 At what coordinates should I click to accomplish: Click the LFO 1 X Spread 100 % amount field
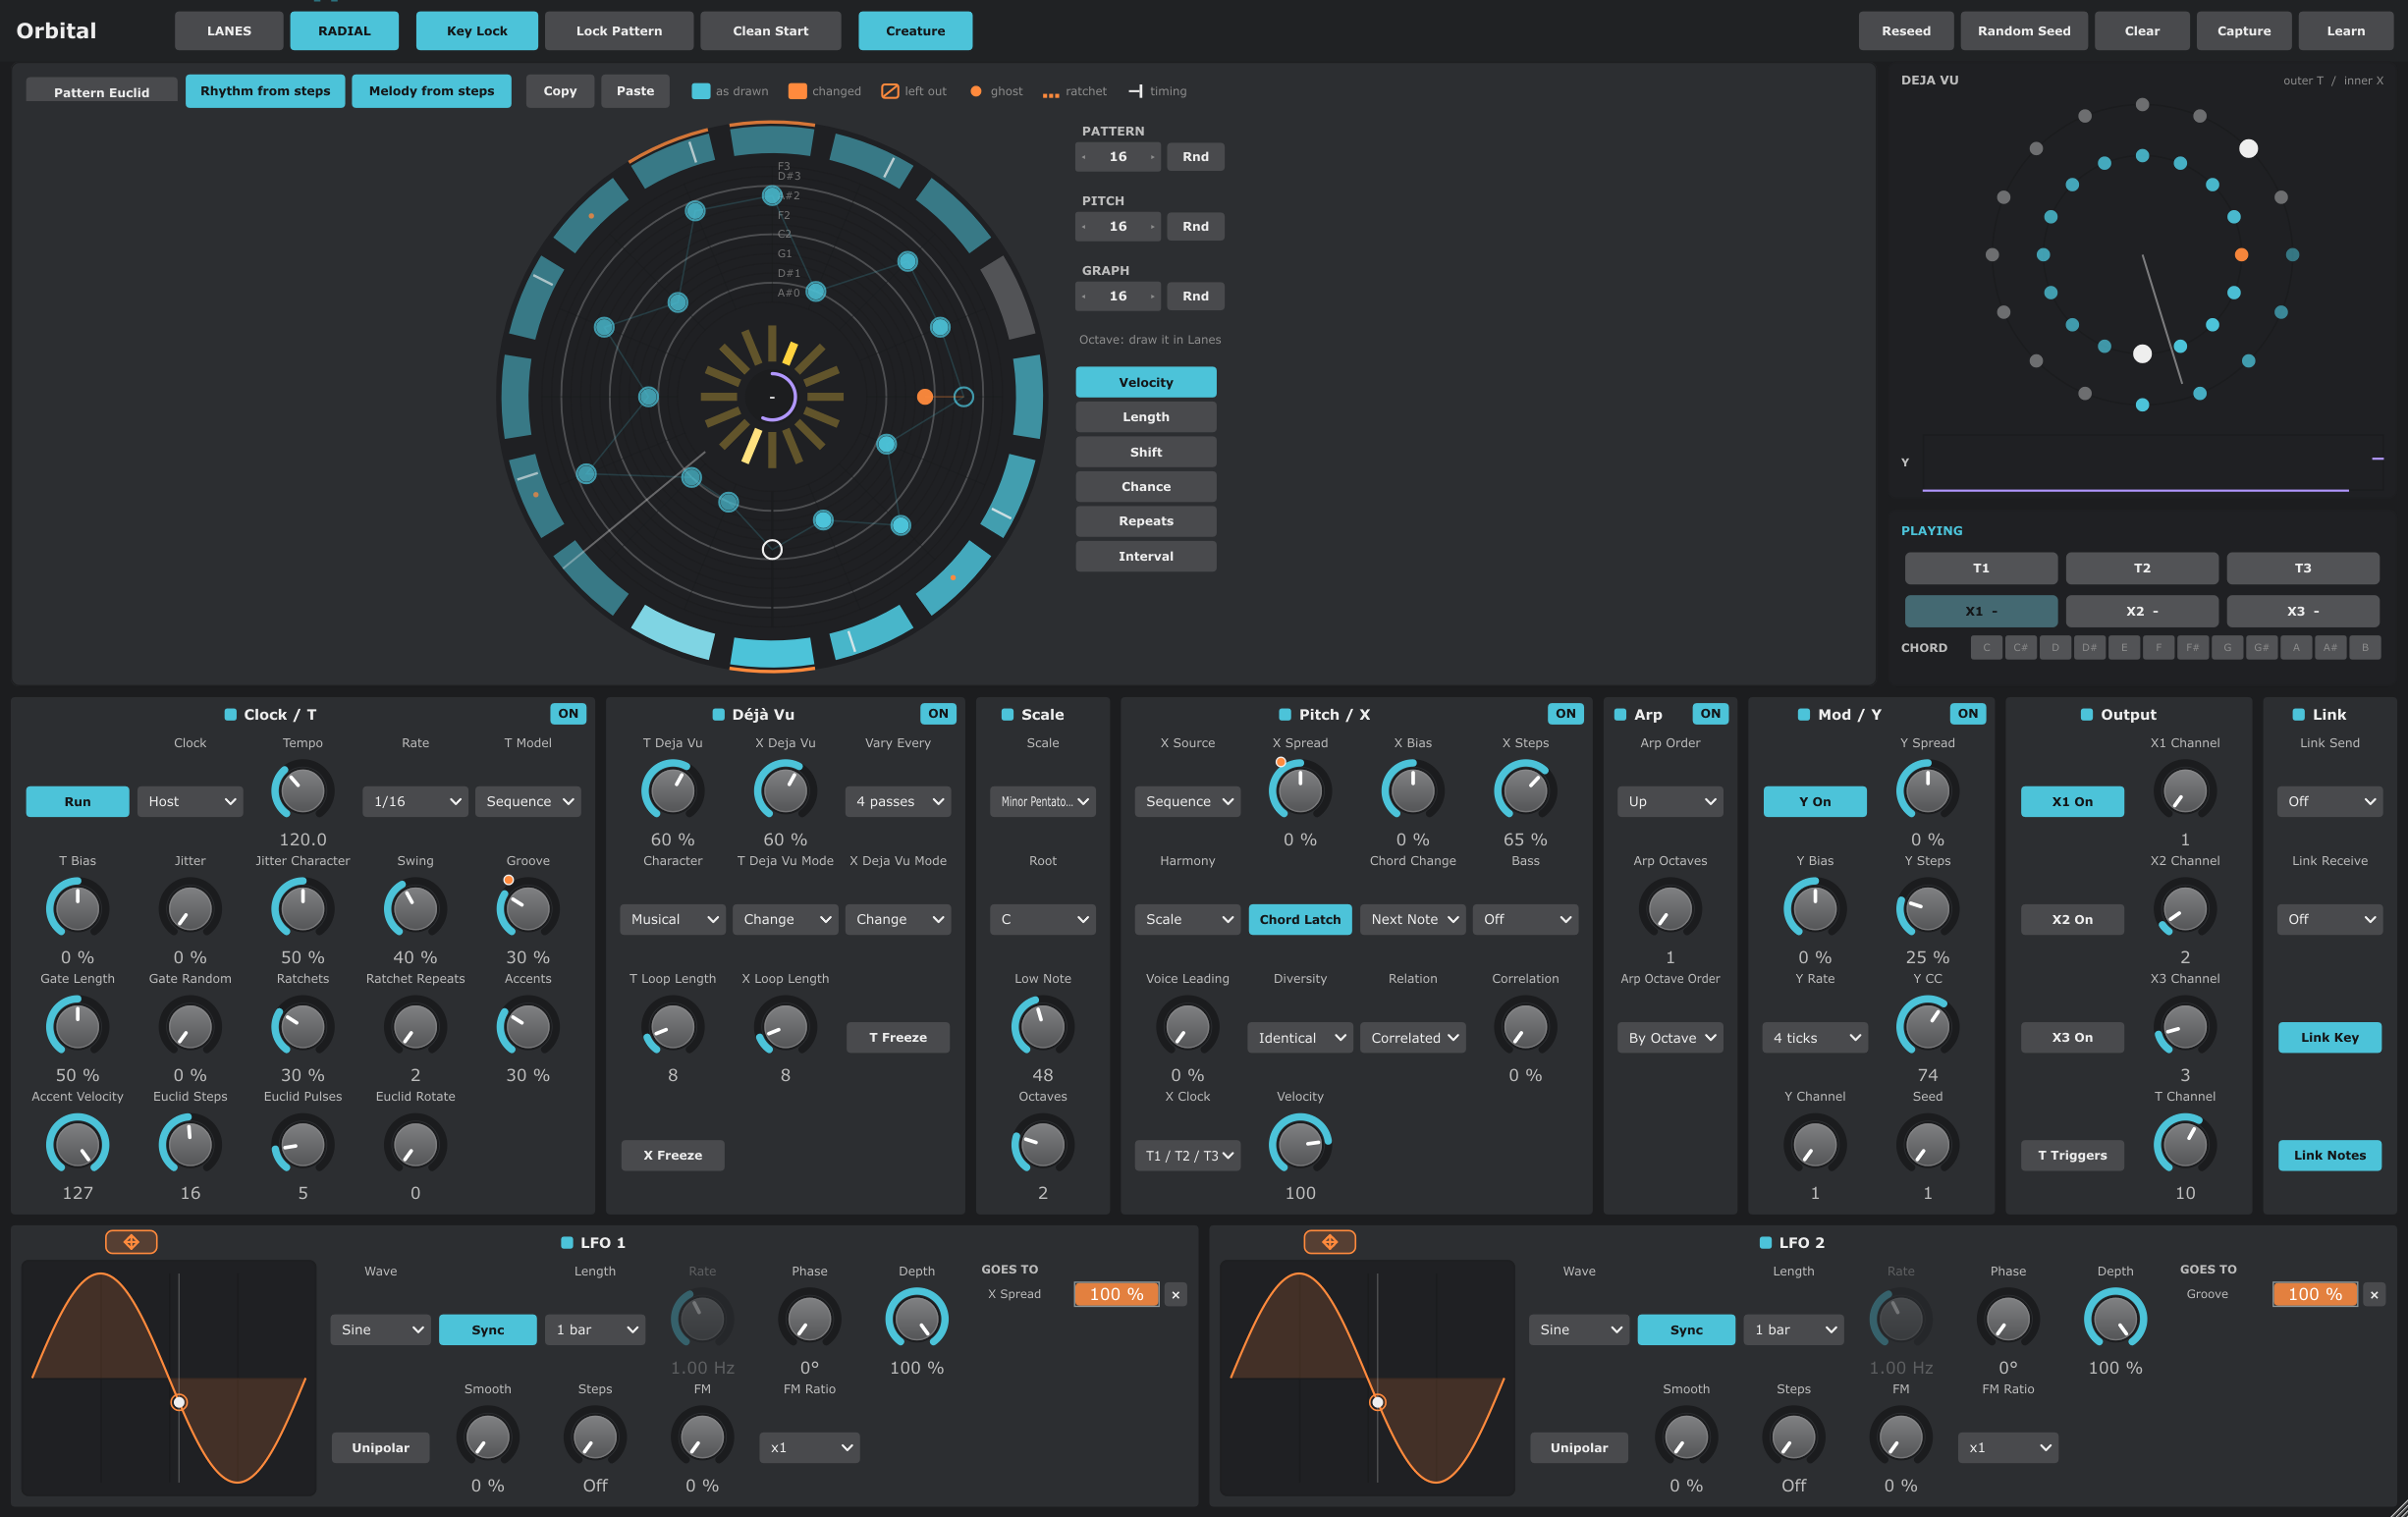pos(1116,1294)
